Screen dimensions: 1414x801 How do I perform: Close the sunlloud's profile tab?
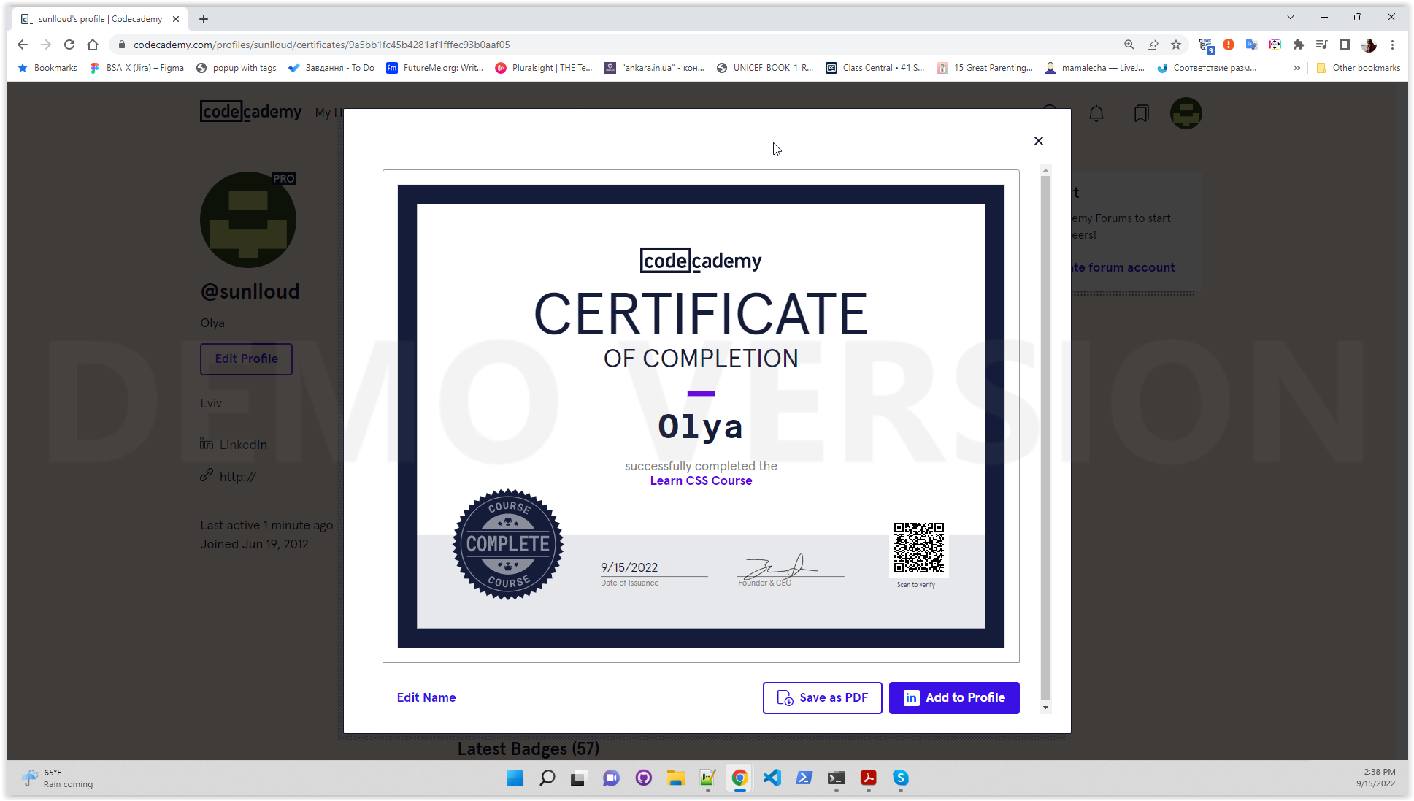click(x=176, y=19)
